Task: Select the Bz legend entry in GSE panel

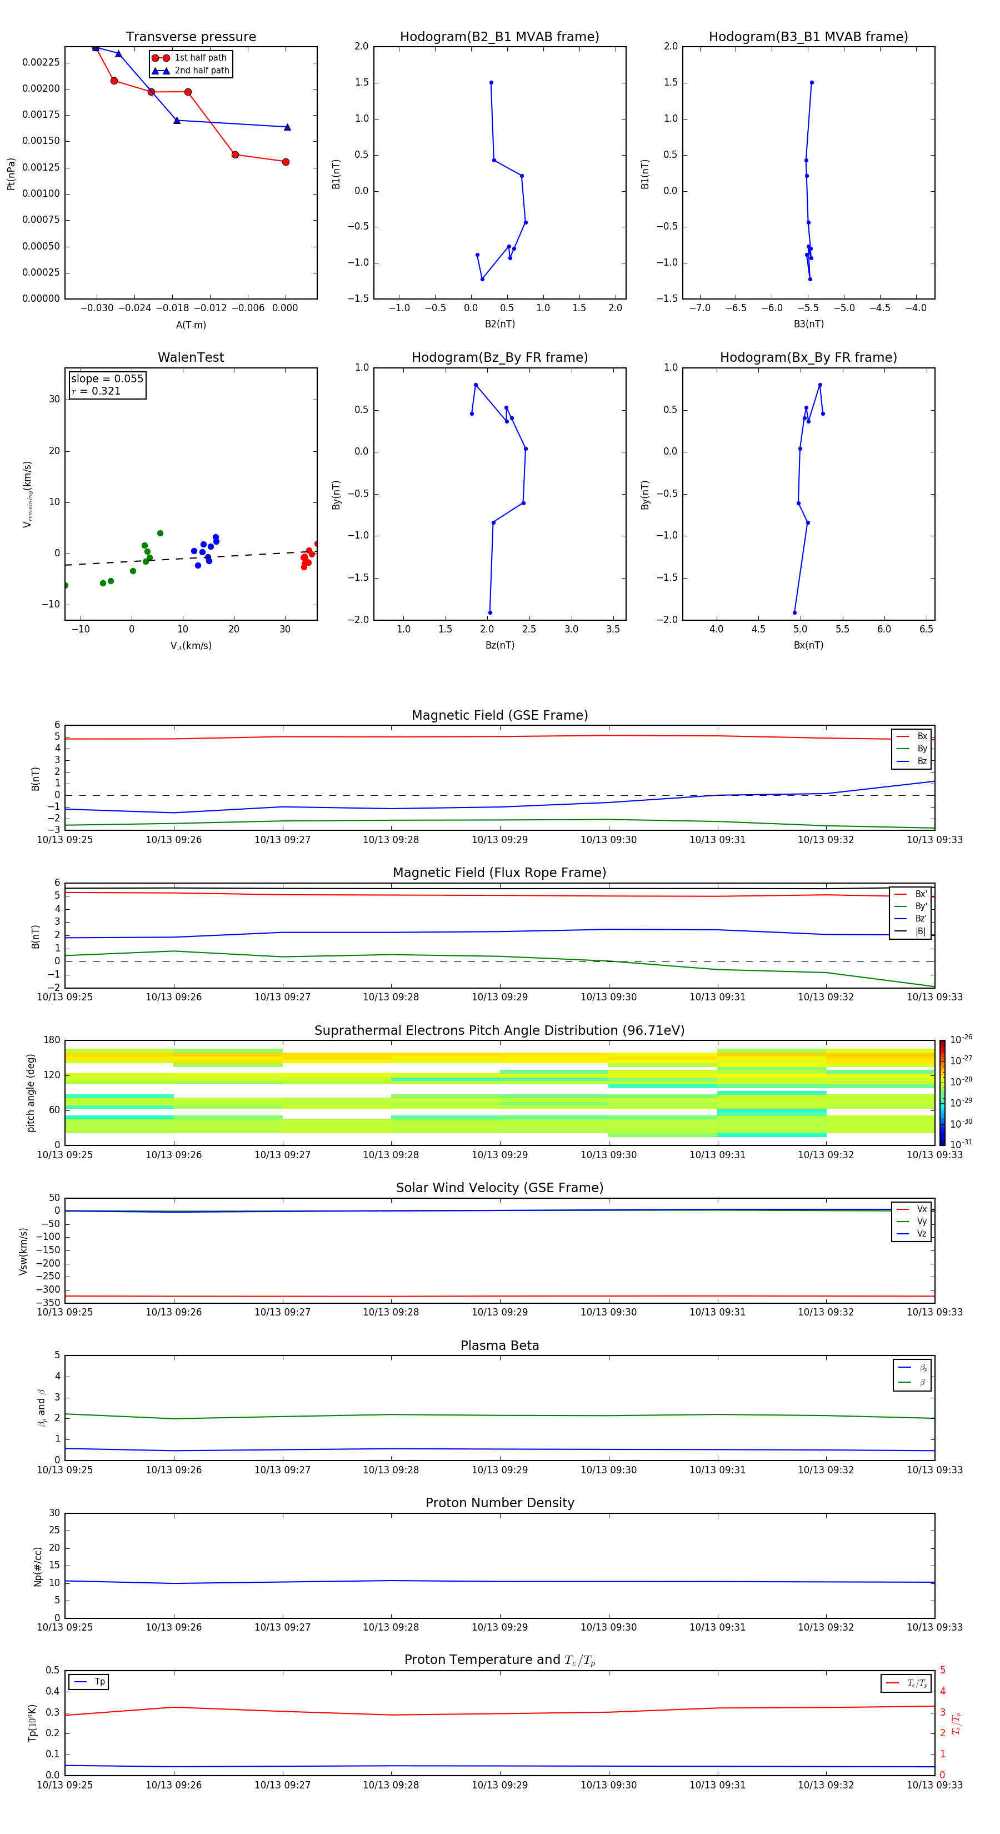Action: pyautogui.click(x=912, y=761)
